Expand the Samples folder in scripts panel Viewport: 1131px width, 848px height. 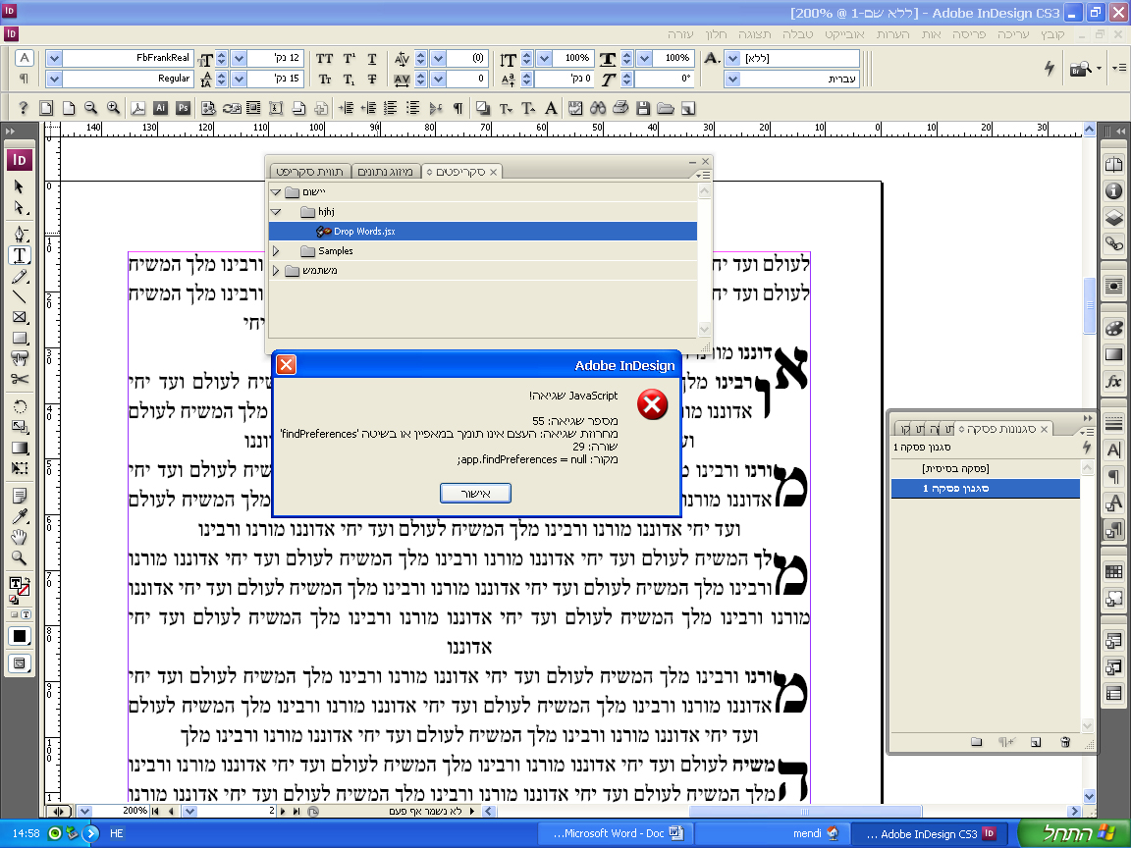tap(276, 251)
